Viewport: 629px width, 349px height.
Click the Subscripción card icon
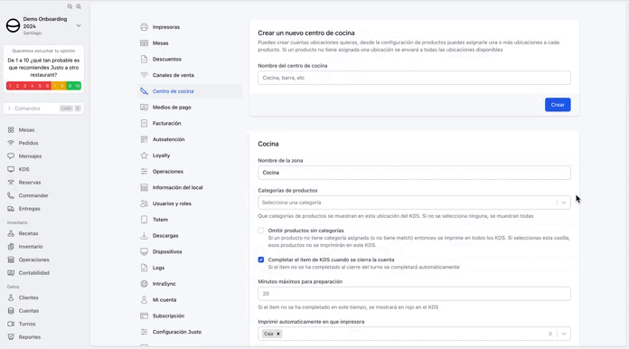[x=144, y=316]
